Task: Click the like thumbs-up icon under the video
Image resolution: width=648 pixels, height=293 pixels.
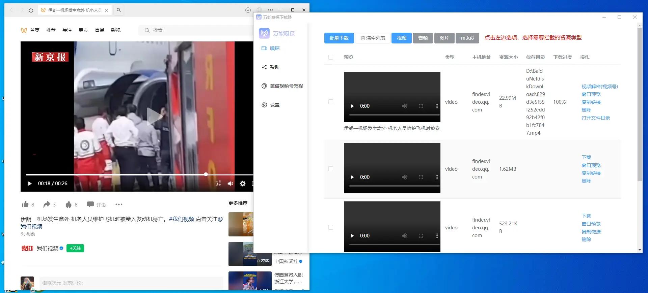Action: 25,204
